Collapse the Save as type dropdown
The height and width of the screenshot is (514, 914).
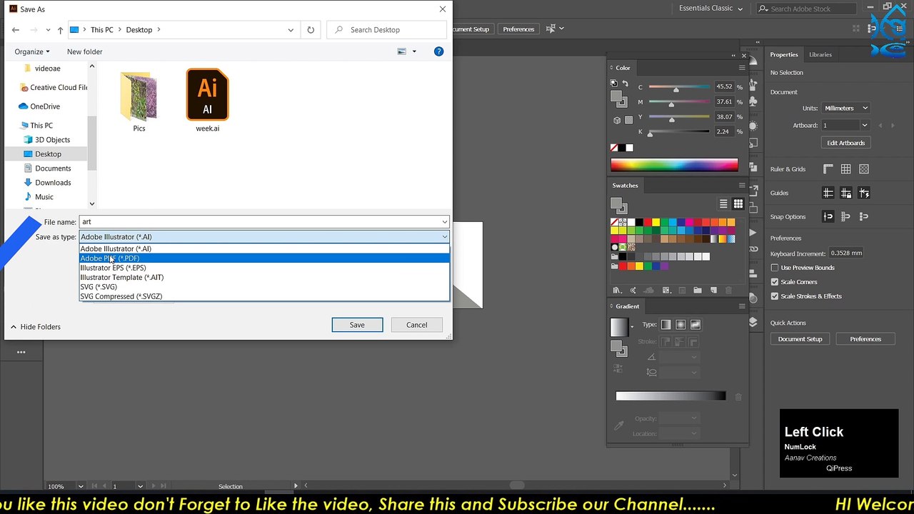pos(444,237)
